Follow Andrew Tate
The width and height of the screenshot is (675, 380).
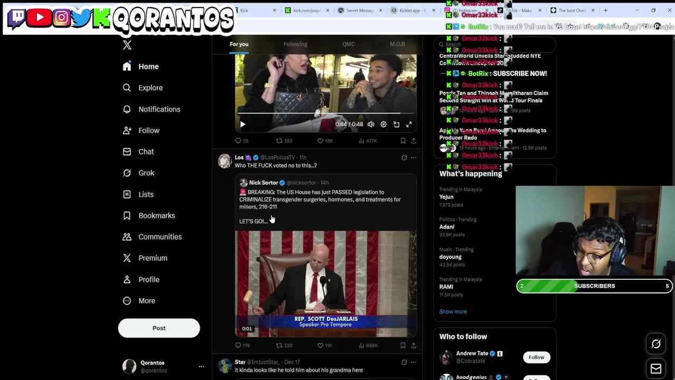click(536, 357)
